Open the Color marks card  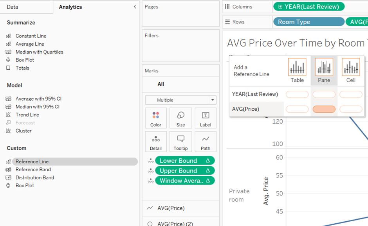(x=156, y=118)
